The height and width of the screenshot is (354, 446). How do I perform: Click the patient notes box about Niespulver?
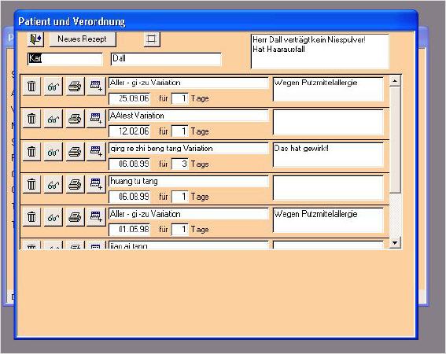click(x=319, y=51)
